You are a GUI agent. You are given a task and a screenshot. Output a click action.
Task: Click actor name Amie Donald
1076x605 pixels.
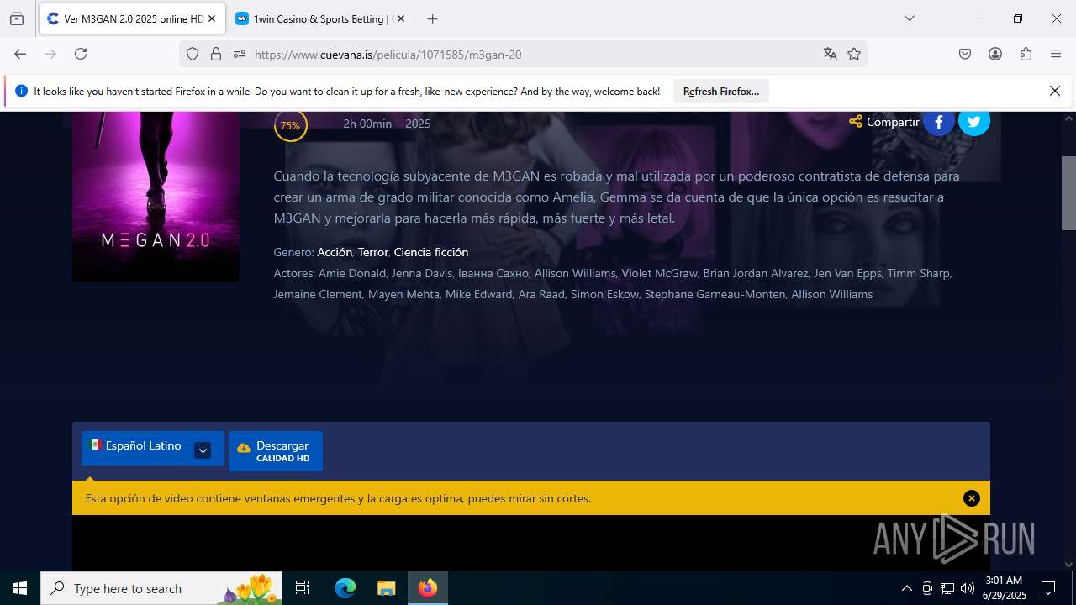click(x=352, y=273)
